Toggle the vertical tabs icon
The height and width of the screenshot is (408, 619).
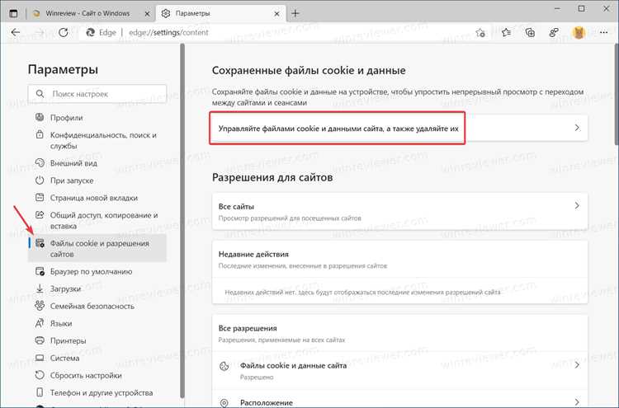pyautogui.click(x=13, y=13)
